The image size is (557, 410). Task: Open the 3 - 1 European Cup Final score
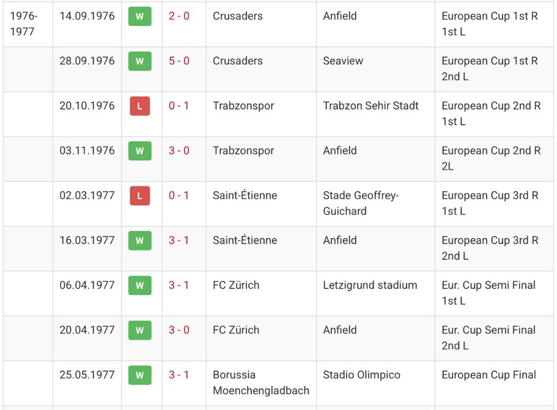[179, 375]
